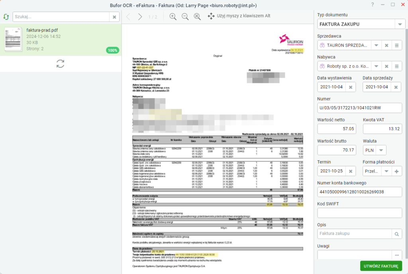Reset zoom to fit icon
The width and height of the screenshot is (408, 274).
[197, 17]
